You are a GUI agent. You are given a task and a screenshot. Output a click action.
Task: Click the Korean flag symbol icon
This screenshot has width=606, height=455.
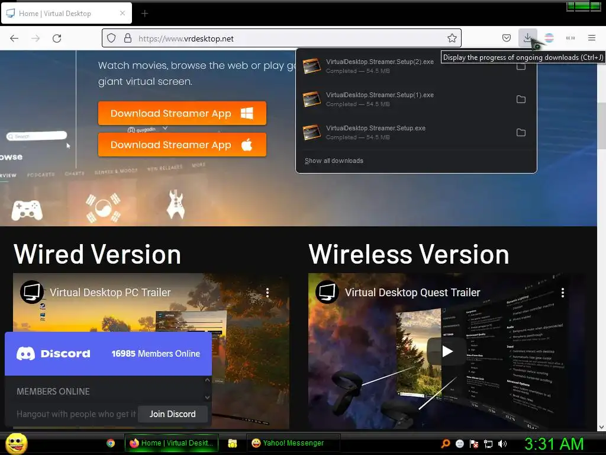pos(103,208)
